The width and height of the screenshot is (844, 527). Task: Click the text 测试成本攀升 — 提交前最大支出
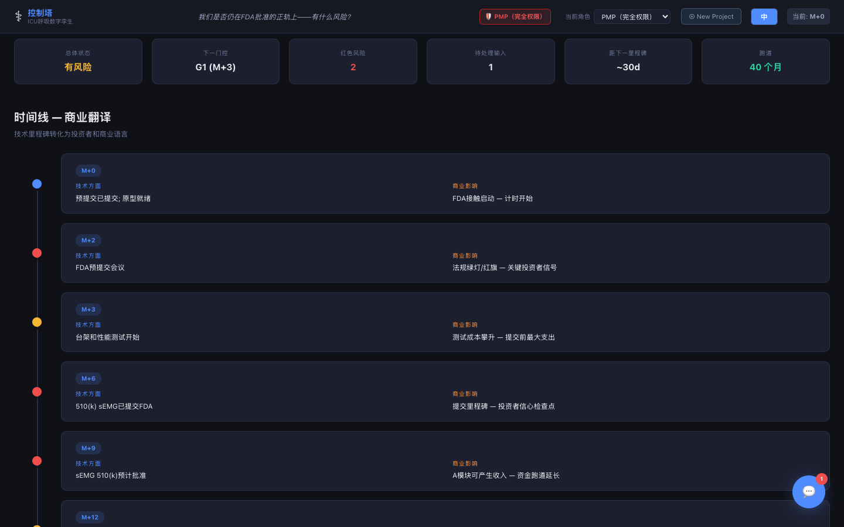[503, 337]
